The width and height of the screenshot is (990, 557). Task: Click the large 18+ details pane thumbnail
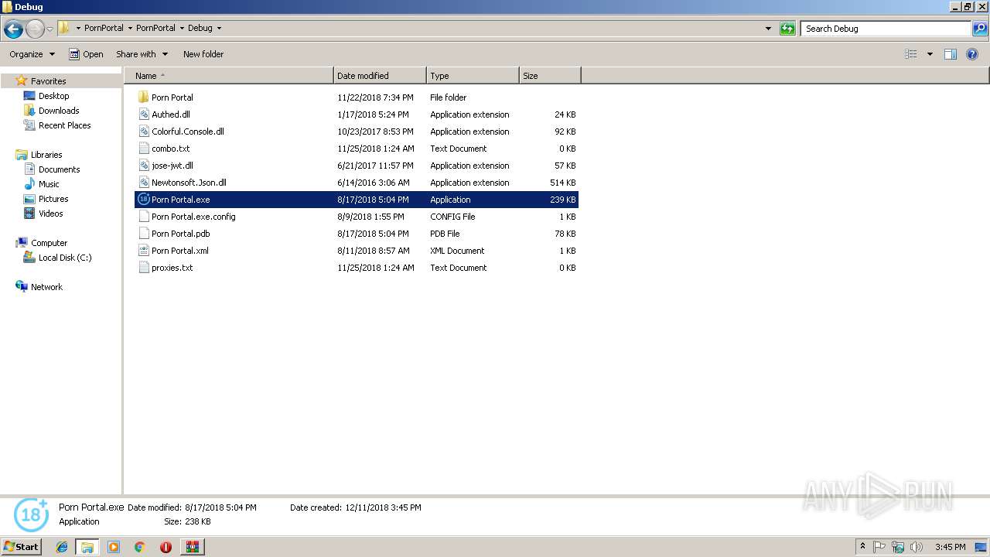(32, 514)
